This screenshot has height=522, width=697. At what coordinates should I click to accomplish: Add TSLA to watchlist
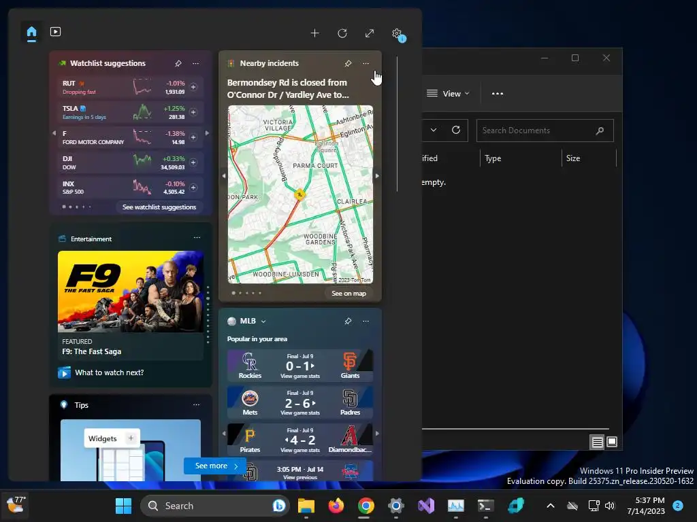click(193, 112)
